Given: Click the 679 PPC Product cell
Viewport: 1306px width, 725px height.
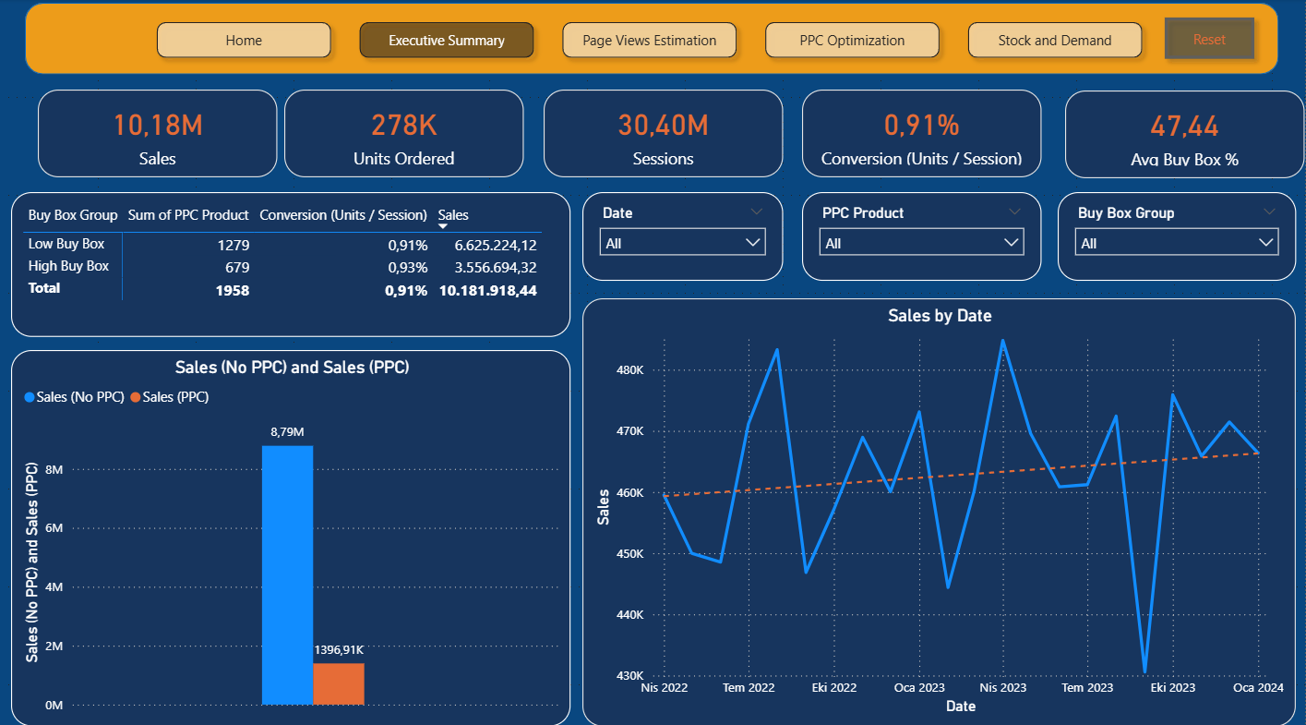Looking at the screenshot, I should click(237, 268).
